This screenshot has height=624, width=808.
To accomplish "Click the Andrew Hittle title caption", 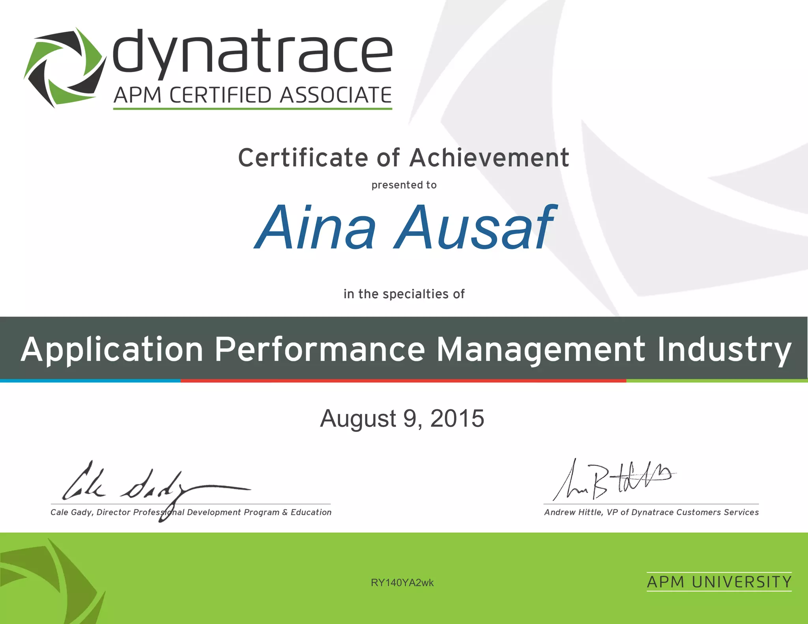I will click(x=651, y=512).
